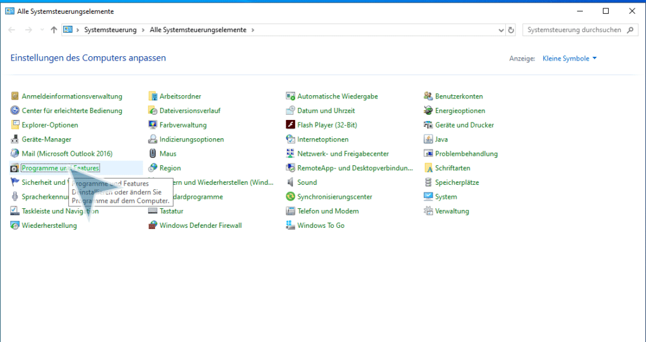Click the refresh button in address bar

[x=511, y=30]
